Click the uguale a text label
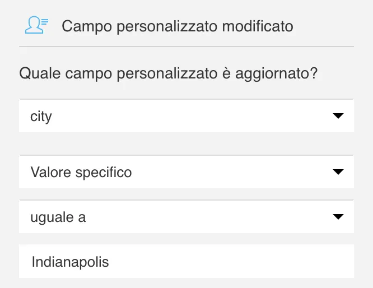Viewport: 373px width, 288px height. pyautogui.click(x=58, y=217)
